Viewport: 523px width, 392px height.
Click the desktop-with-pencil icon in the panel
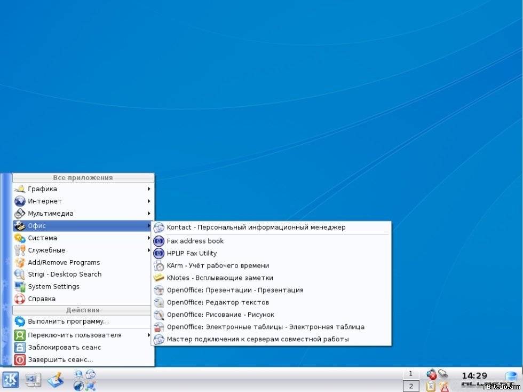click(x=56, y=380)
